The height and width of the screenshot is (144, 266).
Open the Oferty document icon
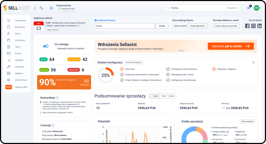pyautogui.click(x=8, y=47)
